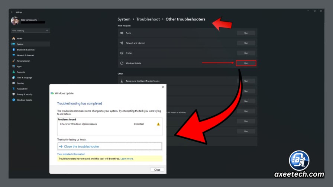
Task: Choose Close the troubleshooter option
Action: (110, 146)
